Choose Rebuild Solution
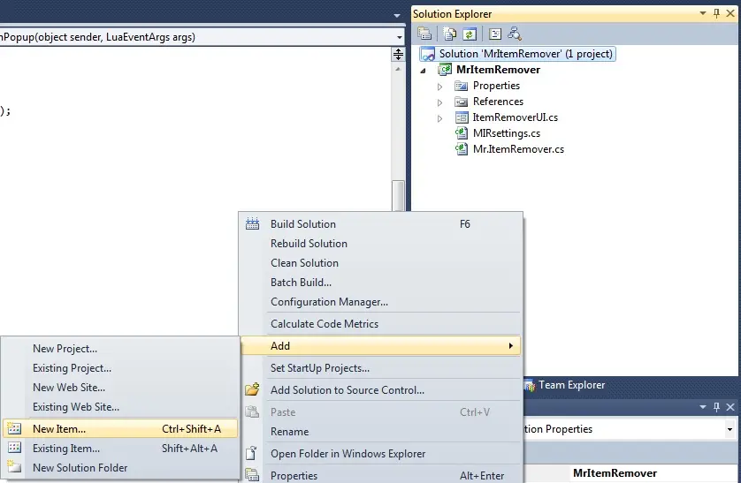741x483 pixels. (381, 244)
